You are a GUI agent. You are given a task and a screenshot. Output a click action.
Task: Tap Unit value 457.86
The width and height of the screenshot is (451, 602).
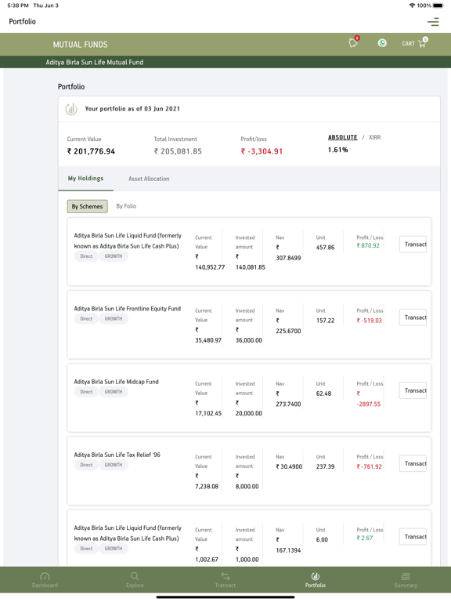tap(325, 247)
